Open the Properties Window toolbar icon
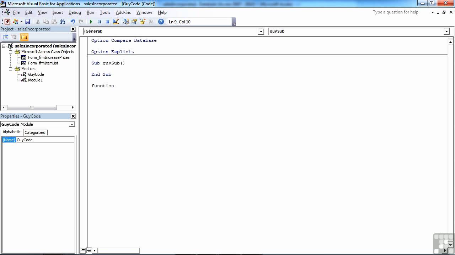Viewport: 455px width, 255px height. (x=134, y=22)
